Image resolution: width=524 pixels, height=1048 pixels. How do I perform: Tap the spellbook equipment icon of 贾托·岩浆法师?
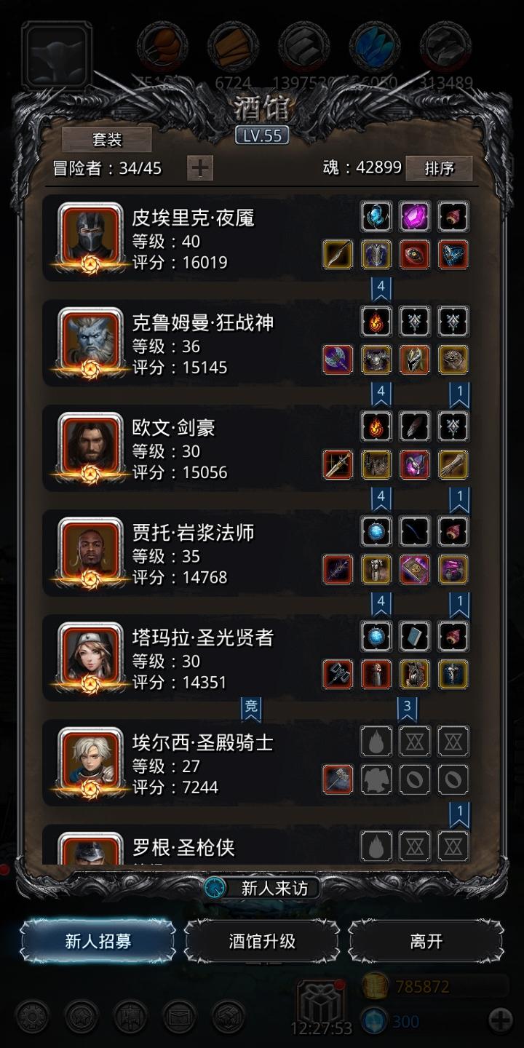[415, 569]
